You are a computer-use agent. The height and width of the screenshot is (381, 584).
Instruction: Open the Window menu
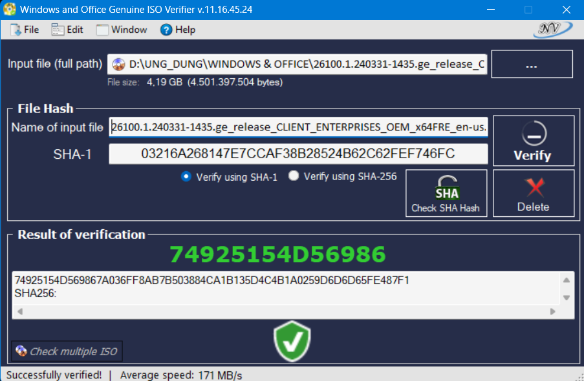point(122,30)
